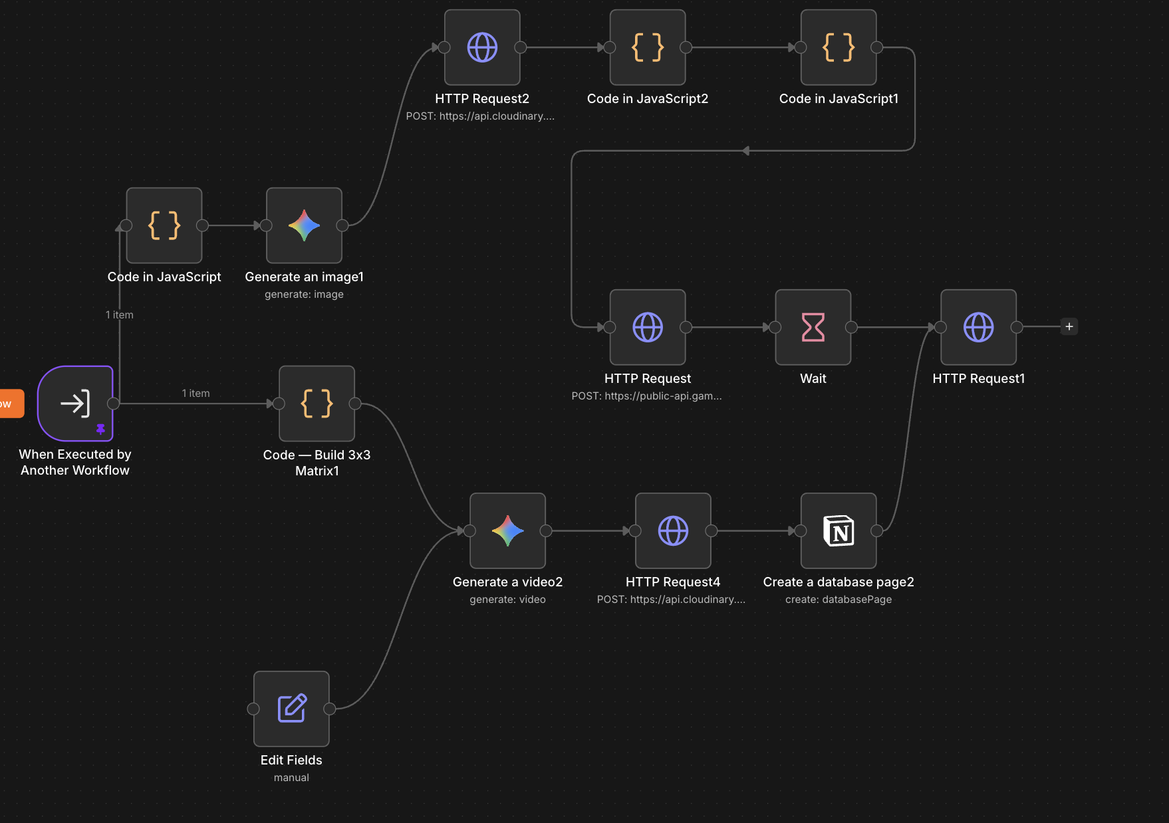Click output connector of Code in JavaScript2
The image size is (1169, 823).
(x=686, y=47)
